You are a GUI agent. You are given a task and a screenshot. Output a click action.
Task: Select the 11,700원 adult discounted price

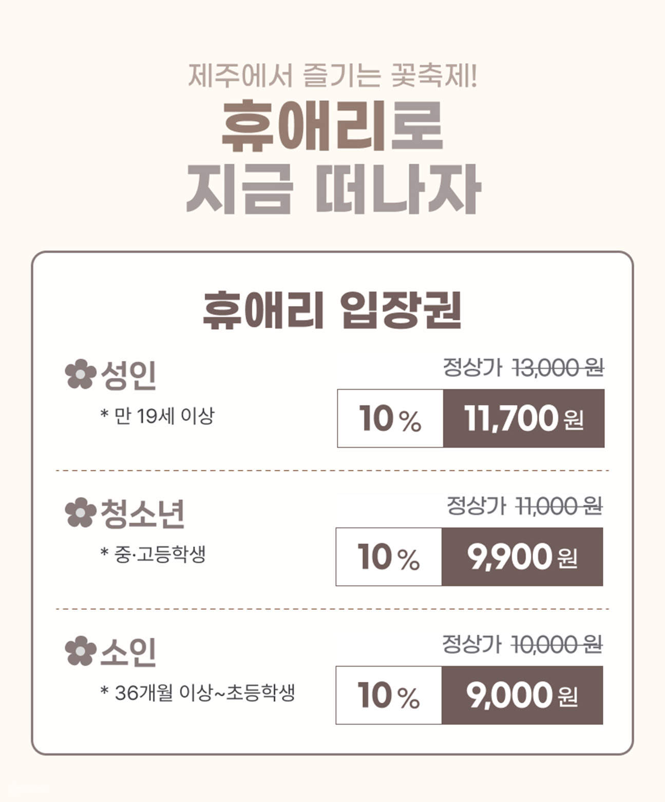pyautogui.click(x=523, y=418)
